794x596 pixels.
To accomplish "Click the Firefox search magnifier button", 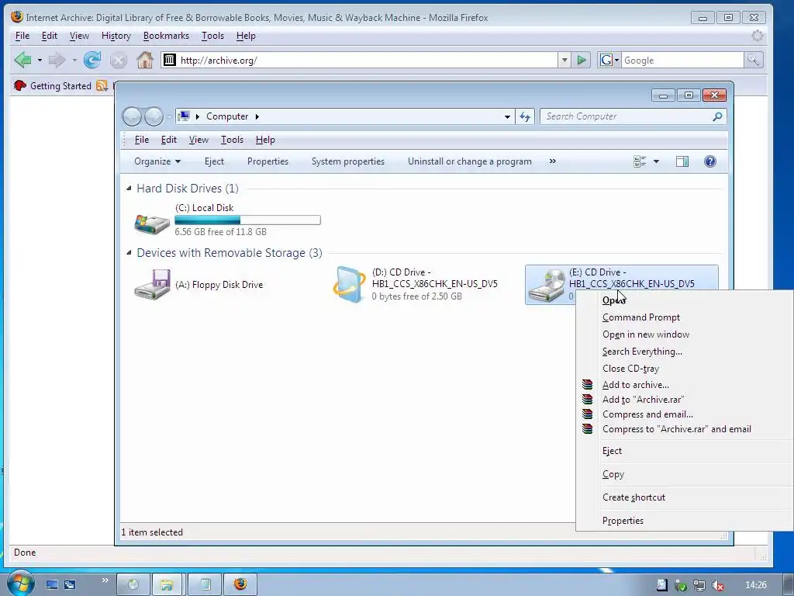I will coord(753,61).
